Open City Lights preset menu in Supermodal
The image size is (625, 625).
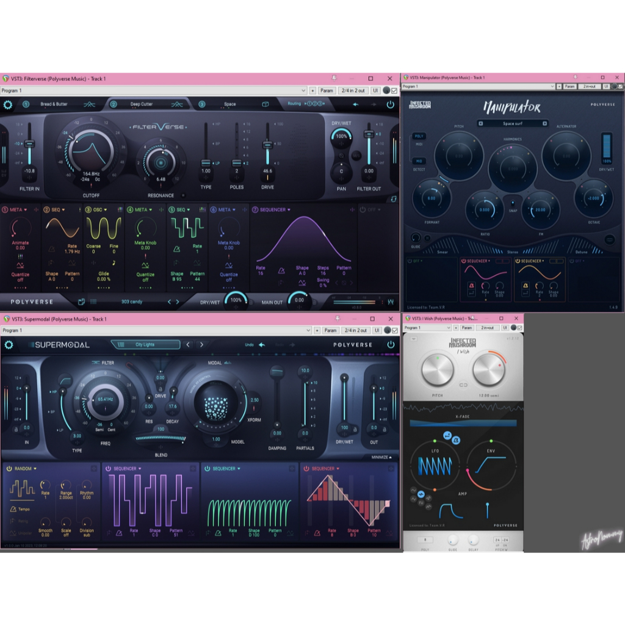pyautogui.click(x=145, y=344)
